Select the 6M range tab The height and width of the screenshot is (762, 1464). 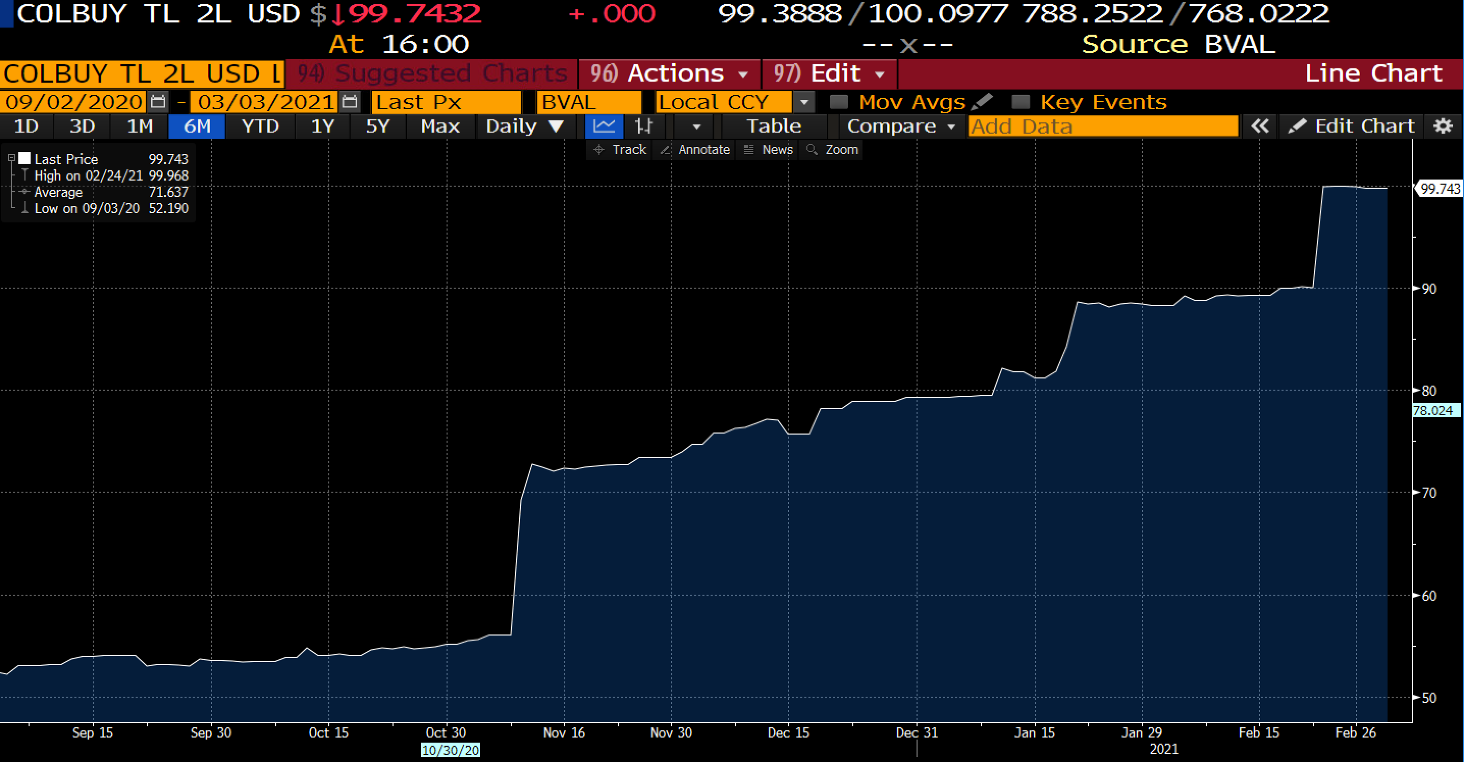pyautogui.click(x=197, y=126)
